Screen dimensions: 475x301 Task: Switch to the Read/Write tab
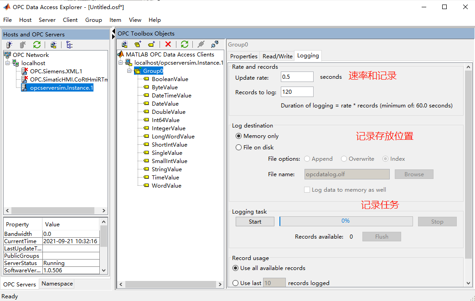(277, 56)
